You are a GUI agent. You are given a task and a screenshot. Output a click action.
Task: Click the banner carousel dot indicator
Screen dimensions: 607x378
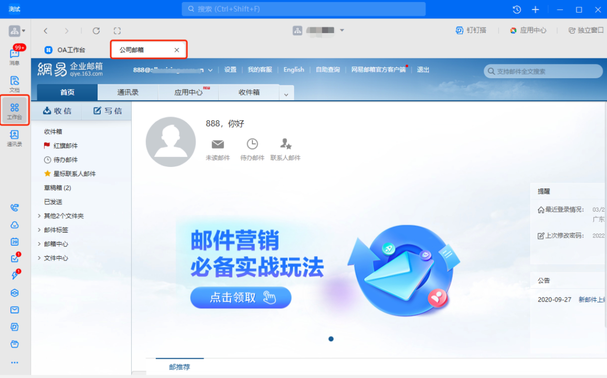(x=331, y=339)
